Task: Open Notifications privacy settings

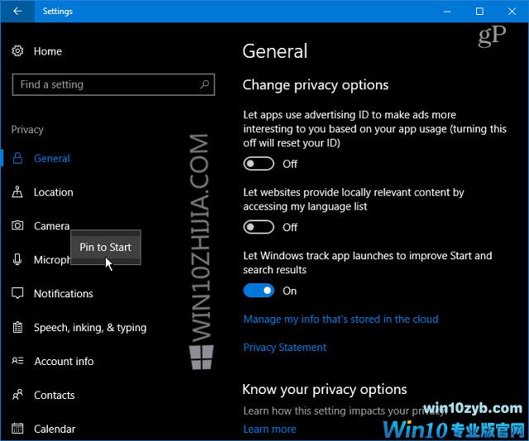Action: point(64,294)
